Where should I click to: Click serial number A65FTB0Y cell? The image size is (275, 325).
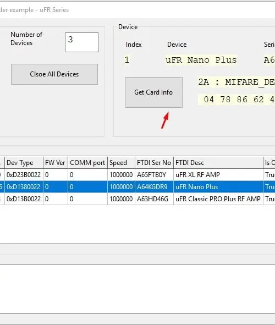point(154,175)
